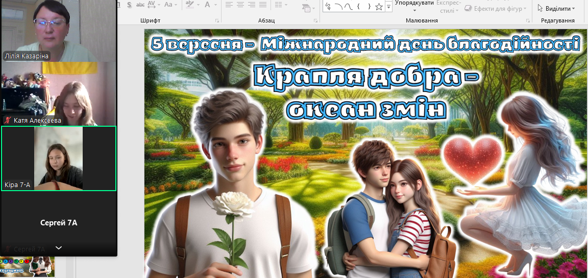Collapse the video panel with the chevron
The width and height of the screenshot is (588, 278).
(x=59, y=248)
